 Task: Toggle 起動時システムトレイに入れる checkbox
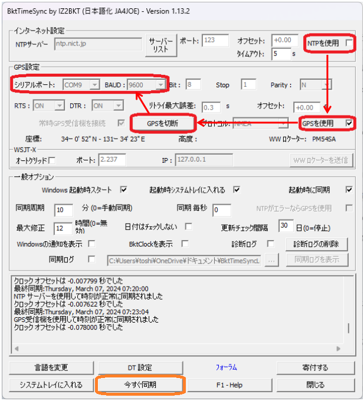coord(237,190)
